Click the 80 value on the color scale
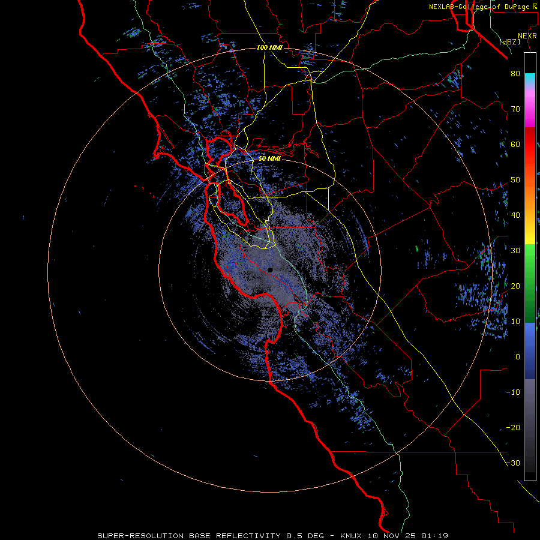Image resolution: width=540 pixels, height=540 pixels. [515, 73]
